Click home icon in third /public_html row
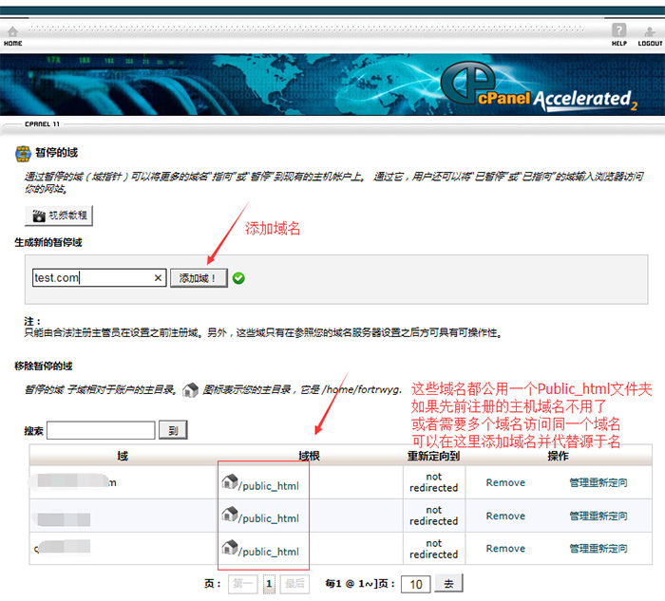The image size is (665, 601). (x=229, y=548)
